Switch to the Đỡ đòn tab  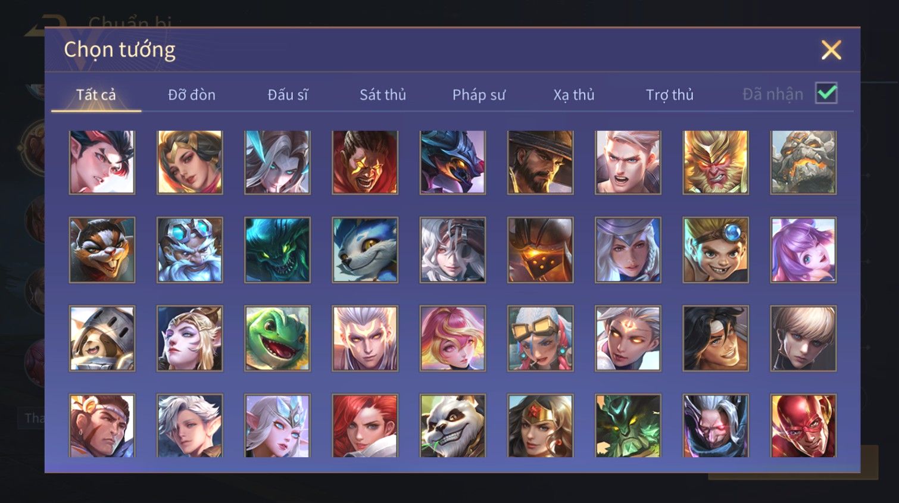pyautogui.click(x=192, y=95)
